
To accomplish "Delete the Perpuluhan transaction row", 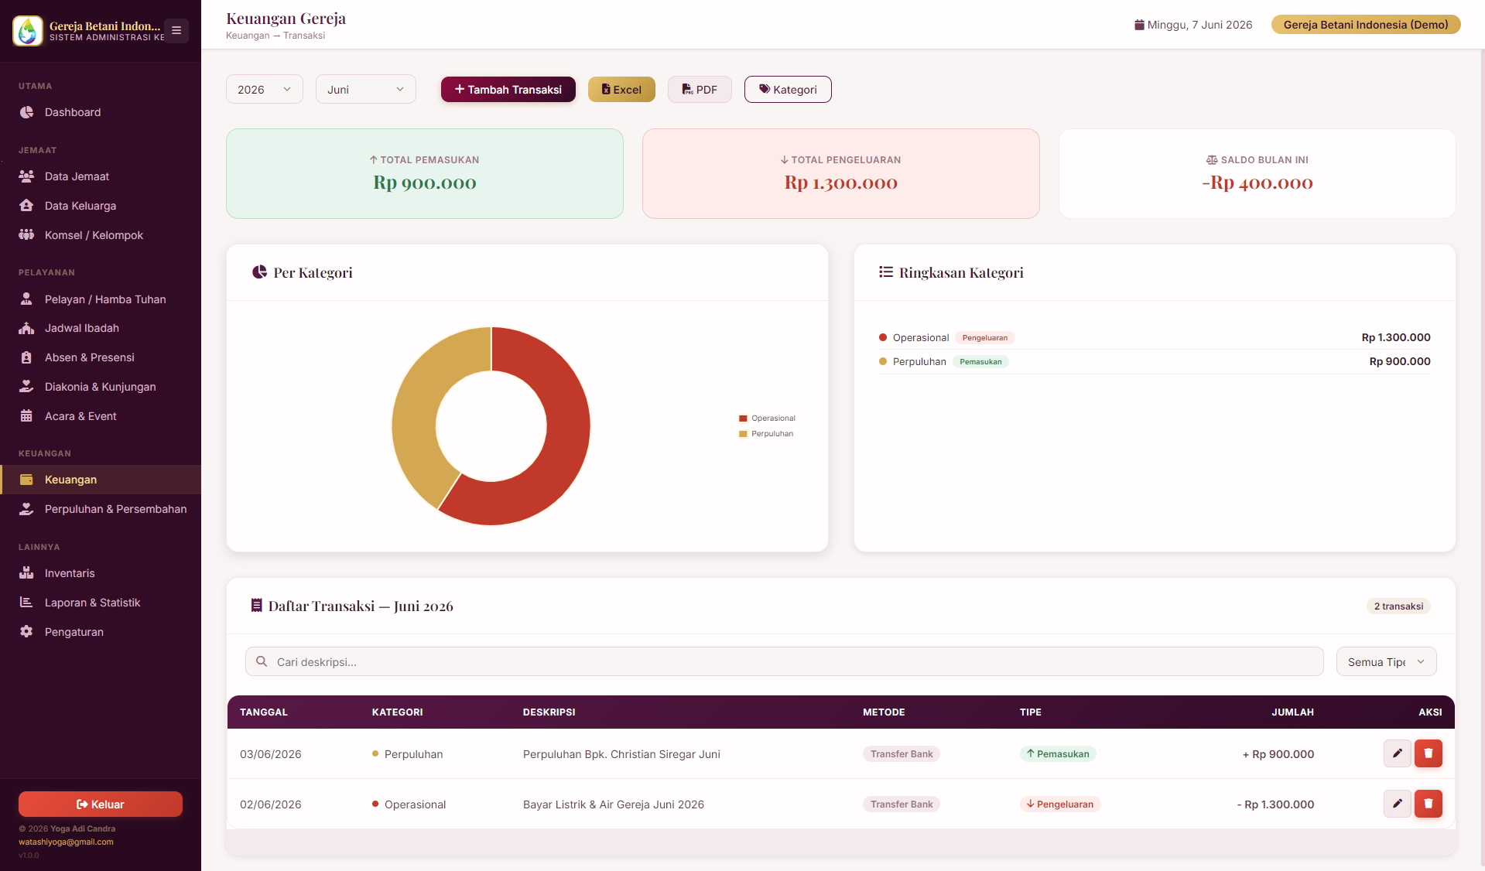I will (x=1428, y=753).
